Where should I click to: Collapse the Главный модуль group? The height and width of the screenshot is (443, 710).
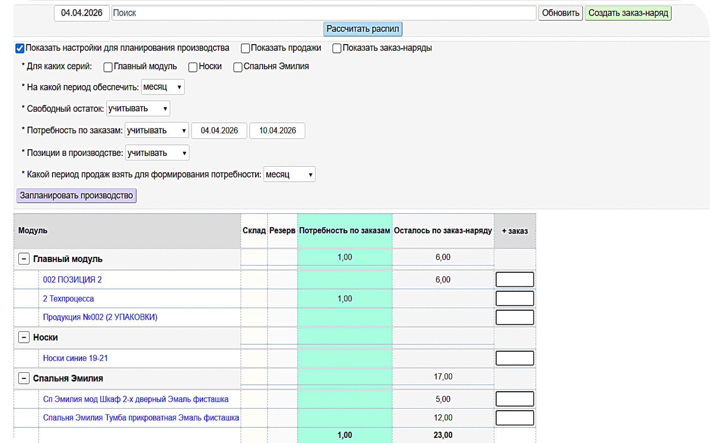tap(24, 259)
